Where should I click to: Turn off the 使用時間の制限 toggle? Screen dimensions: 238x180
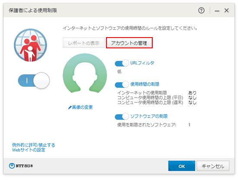tap(122, 85)
